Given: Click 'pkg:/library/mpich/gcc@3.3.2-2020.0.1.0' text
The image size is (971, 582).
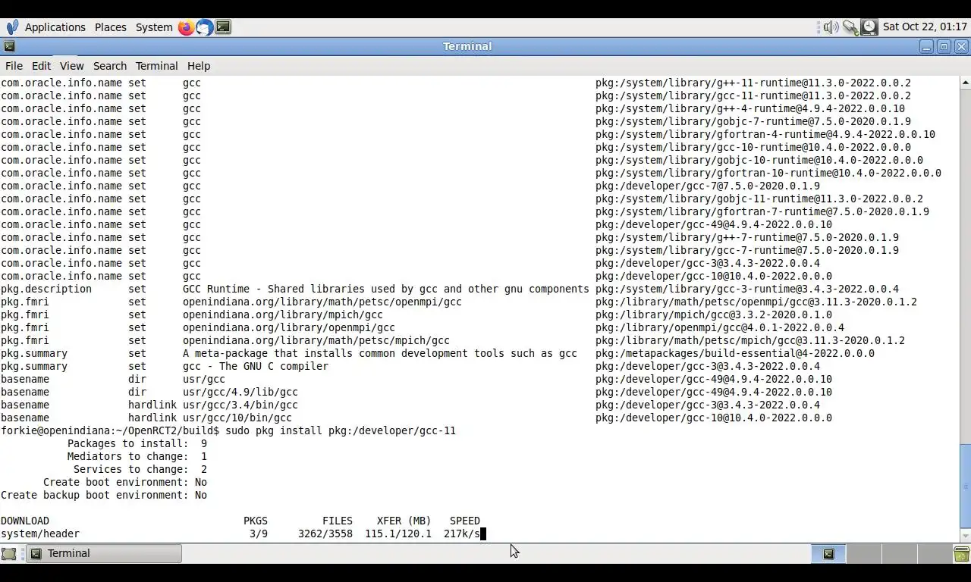Looking at the screenshot, I should (x=714, y=314).
